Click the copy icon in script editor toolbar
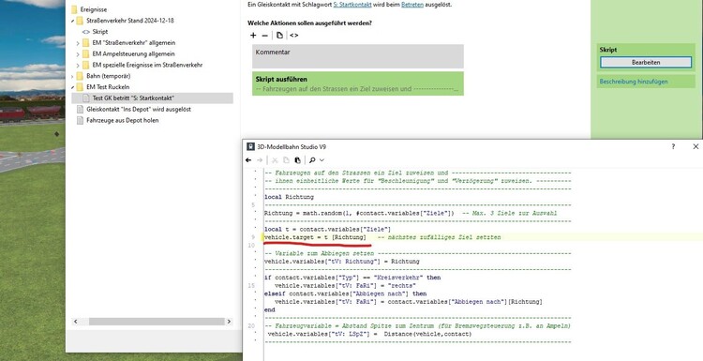Viewport: 703px width, 361px height. 286,160
